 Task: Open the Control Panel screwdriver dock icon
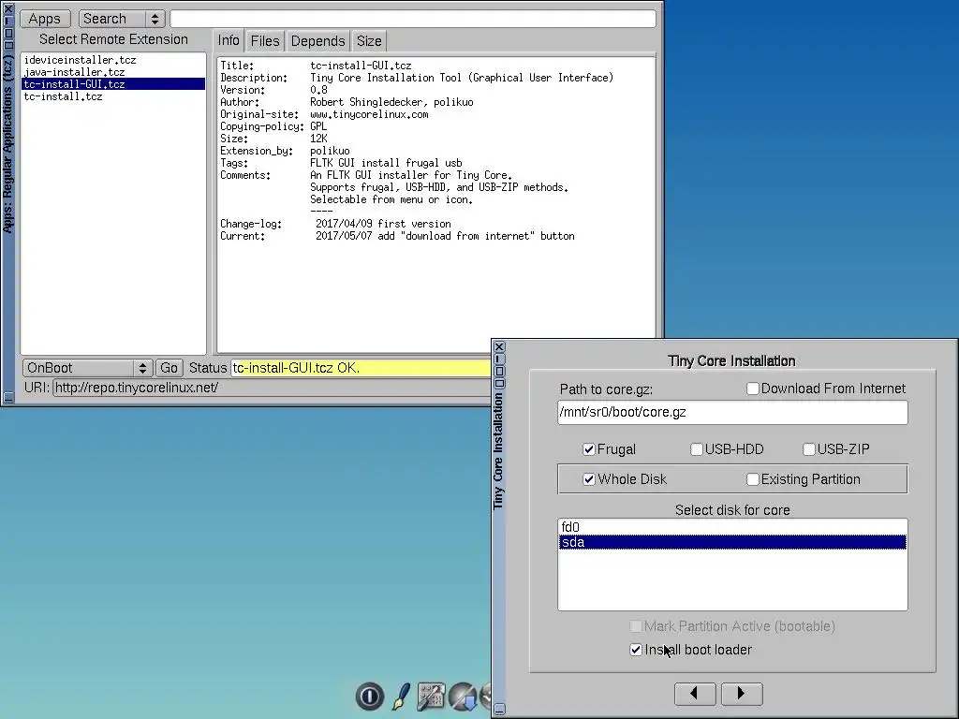431,697
